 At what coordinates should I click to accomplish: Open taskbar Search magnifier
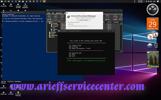point(5,1)
